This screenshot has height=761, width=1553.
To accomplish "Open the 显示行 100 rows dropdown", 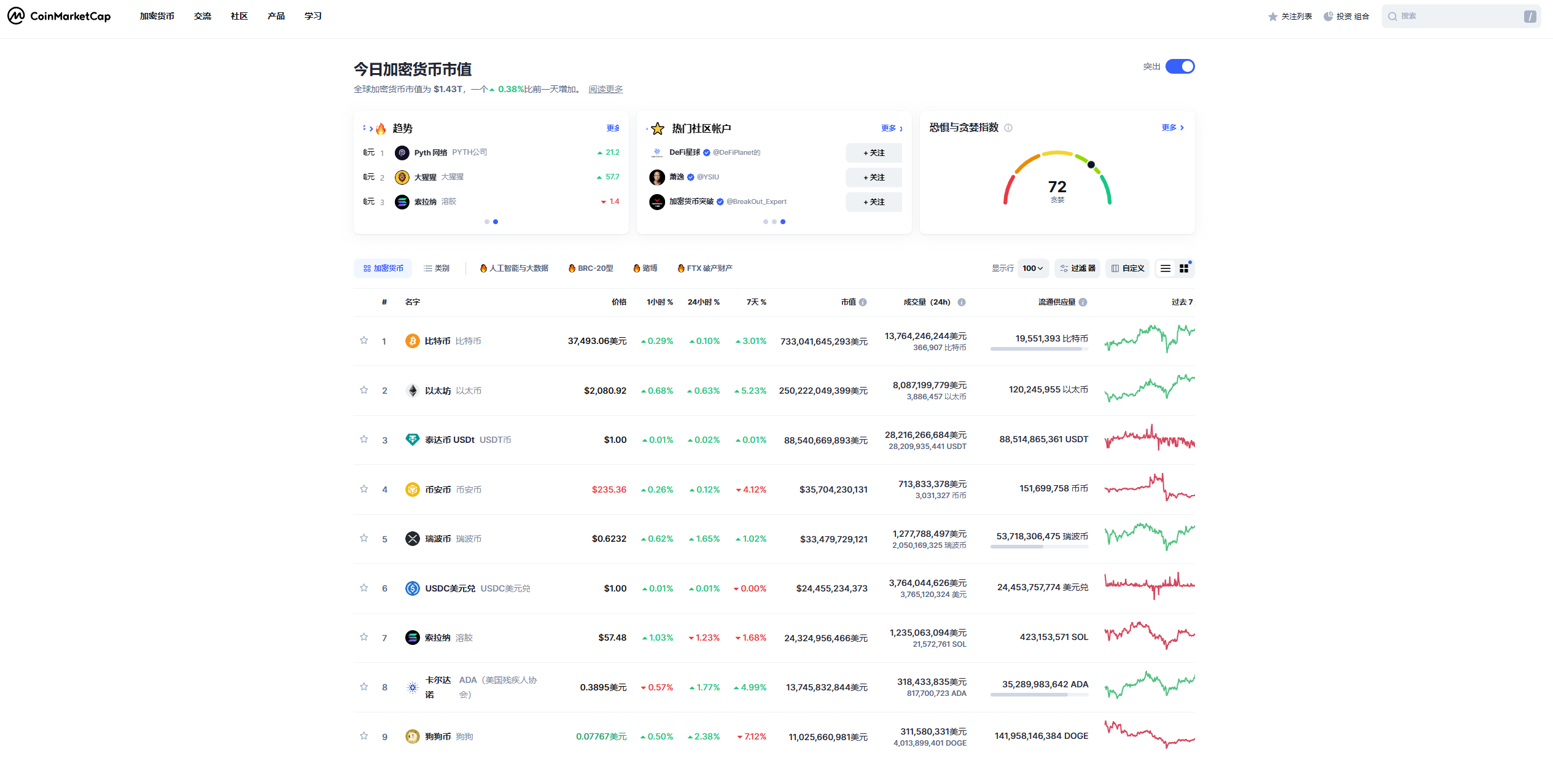I will pyautogui.click(x=1033, y=268).
